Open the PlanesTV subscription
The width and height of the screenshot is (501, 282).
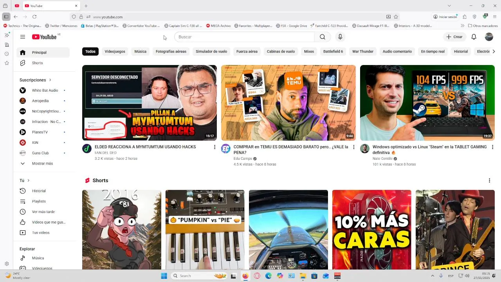tap(43, 132)
